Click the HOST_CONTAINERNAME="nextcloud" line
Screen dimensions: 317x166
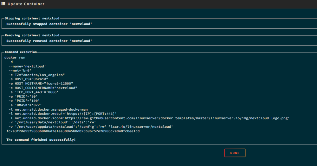coord(43,88)
